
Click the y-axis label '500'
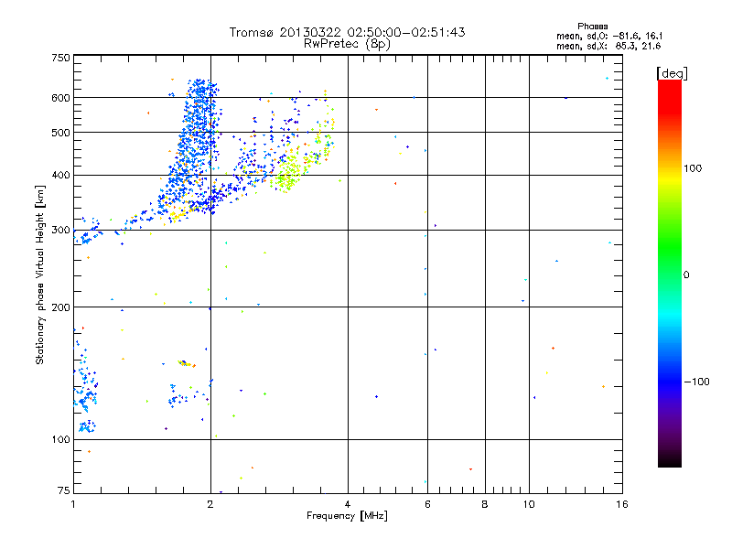[x=60, y=133]
